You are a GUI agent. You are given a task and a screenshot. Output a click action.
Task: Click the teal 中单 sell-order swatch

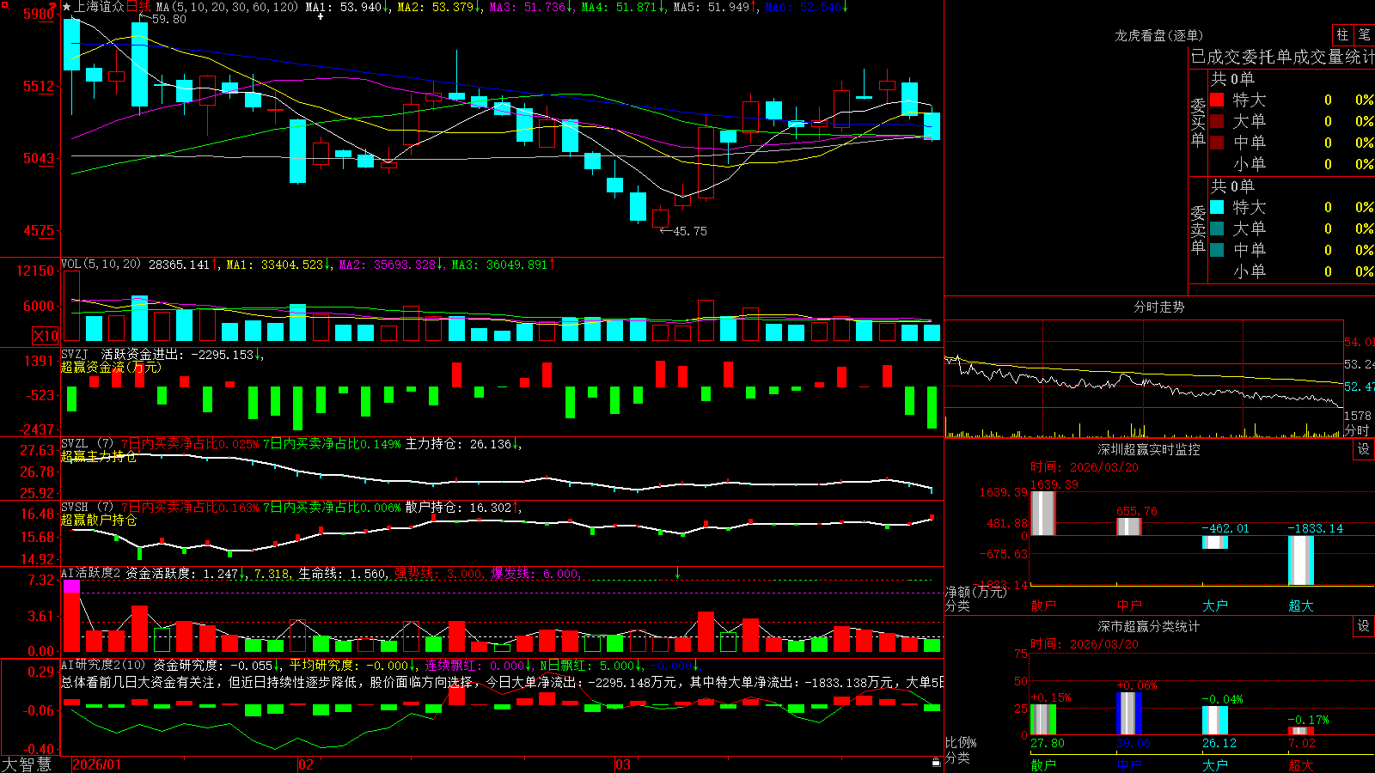click(1217, 250)
